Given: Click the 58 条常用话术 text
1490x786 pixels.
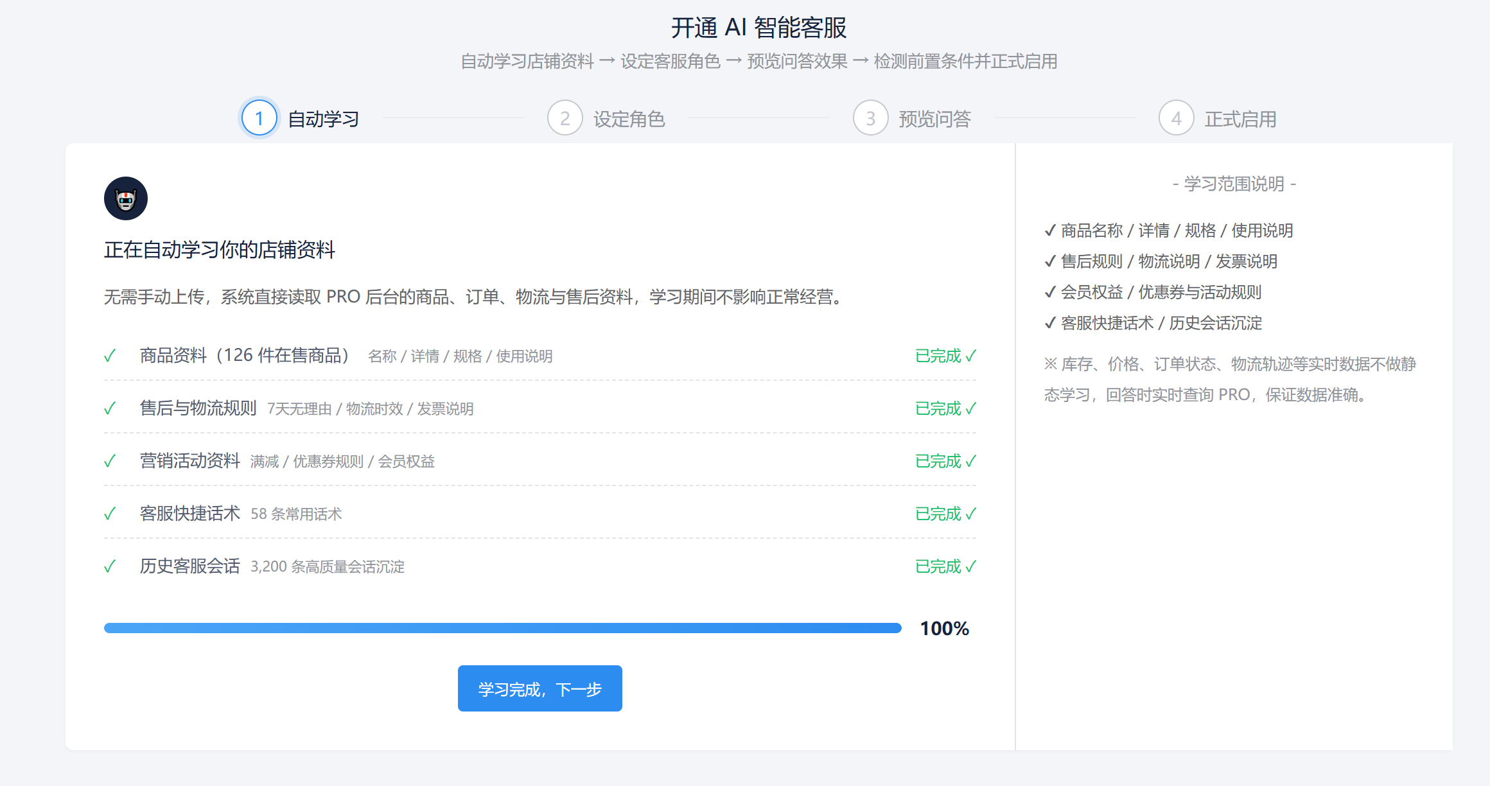Looking at the screenshot, I should click(296, 514).
